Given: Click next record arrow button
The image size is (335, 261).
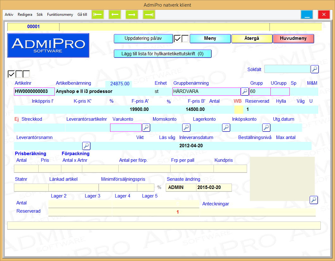Looking at the screenshot, I should pos(132,15).
